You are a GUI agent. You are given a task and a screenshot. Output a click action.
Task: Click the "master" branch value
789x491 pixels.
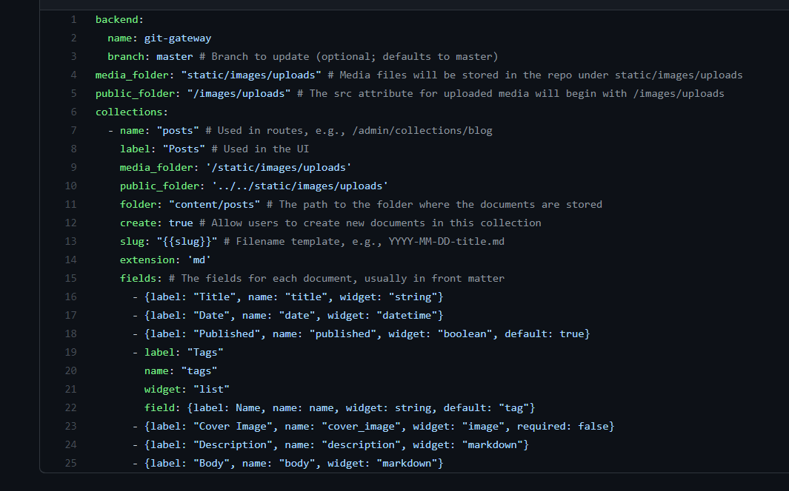tap(174, 56)
